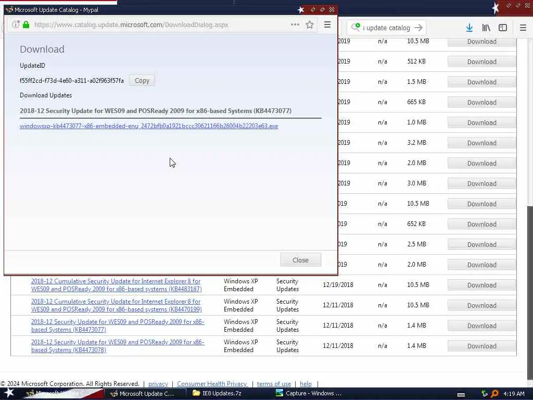Click Download for the 3.0 MB row
Viewport: 533px width, 400px height.
481,183
